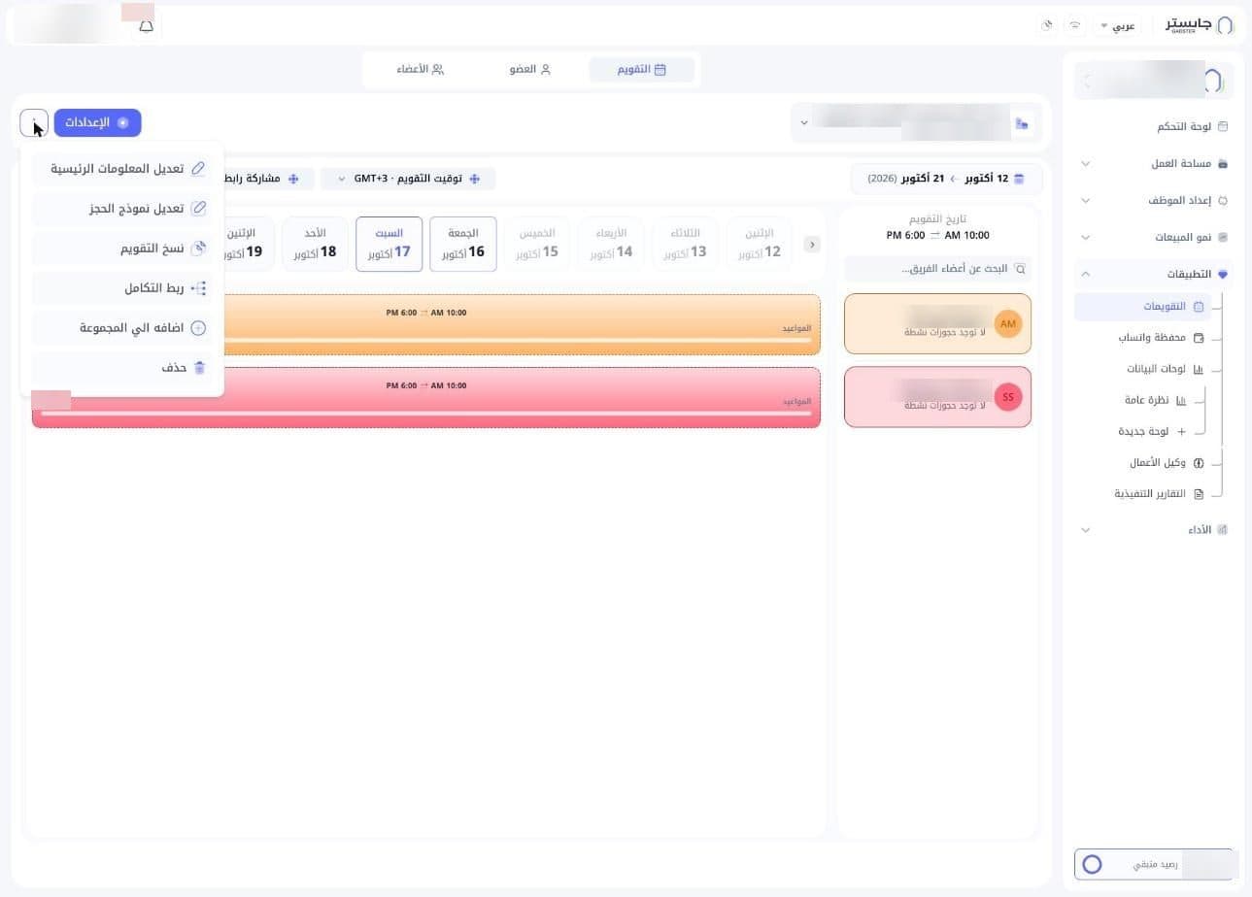The height and width of the screenshot is (897, 1252).
Task: Click the more options button beside الإعدادات
Action: 34,122
